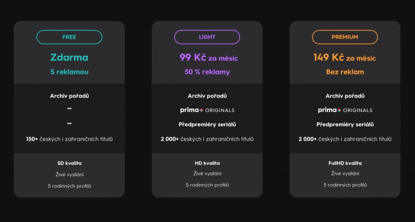
Task: Click Předpremiéry seriálů in the Light plan
Action: coord(207,124)
